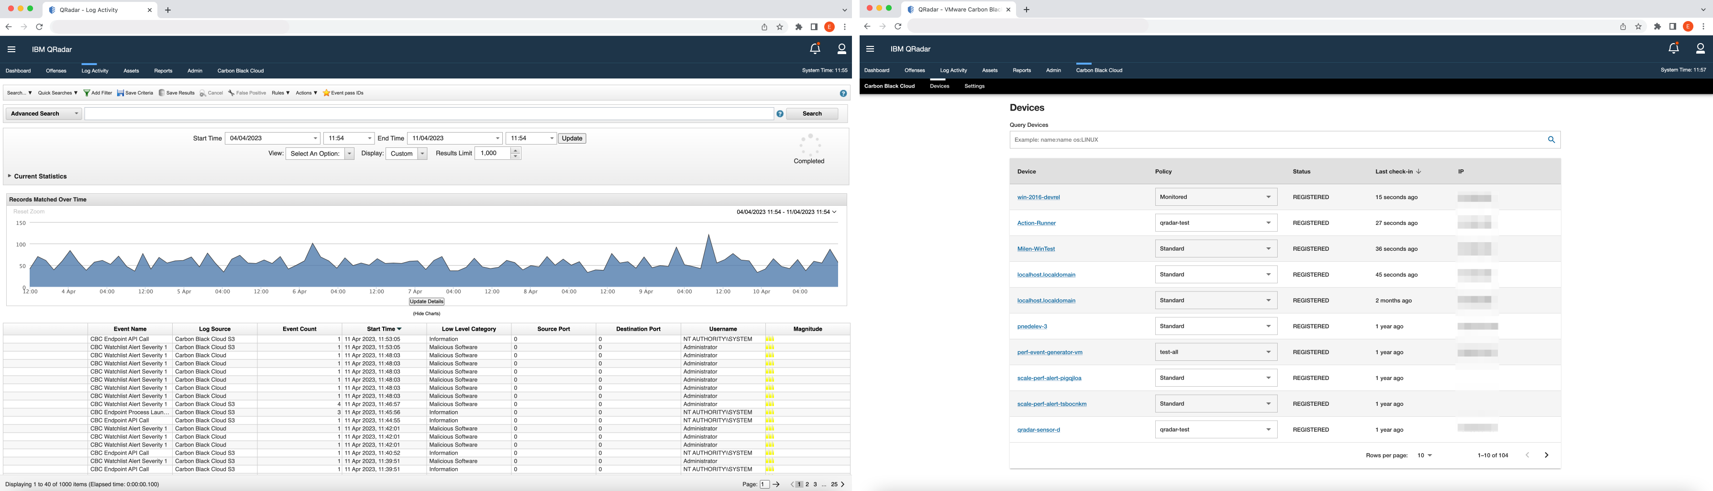This screenshot has width=1713, height=491.
Task: Click the Update time range button
Action: click(572, 138)
